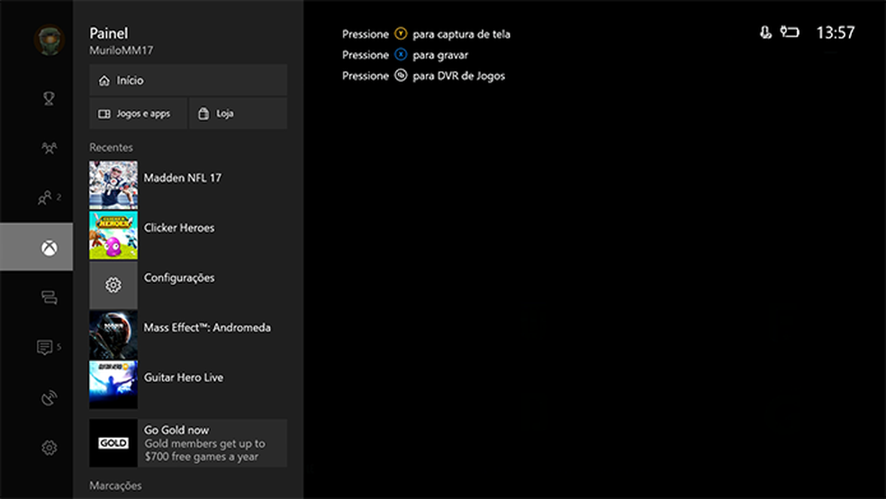Click the shopping bag Loja icon
The height and width of the screenshot is (499, 886).
pos(203,113)
